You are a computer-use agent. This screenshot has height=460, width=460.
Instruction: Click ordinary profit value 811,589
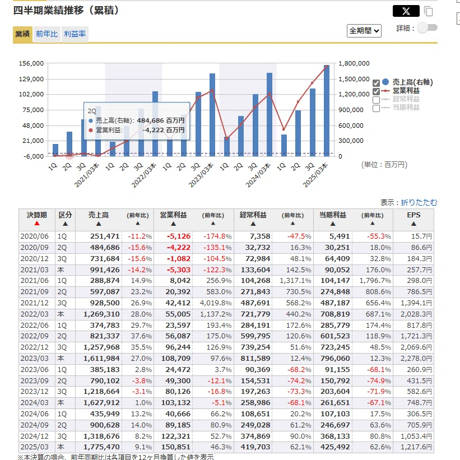click(x=255, y=359)
